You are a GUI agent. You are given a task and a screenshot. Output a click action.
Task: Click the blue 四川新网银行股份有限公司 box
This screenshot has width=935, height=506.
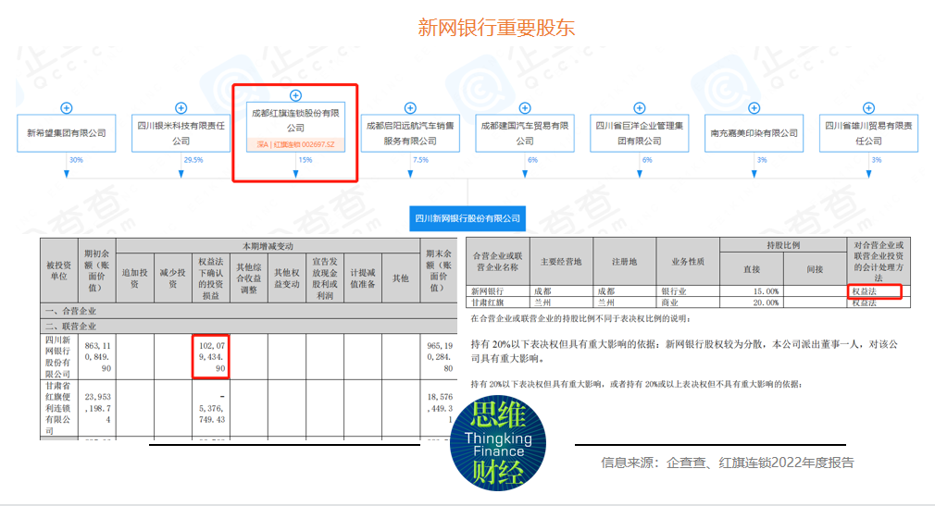click(x=467, y=219)
